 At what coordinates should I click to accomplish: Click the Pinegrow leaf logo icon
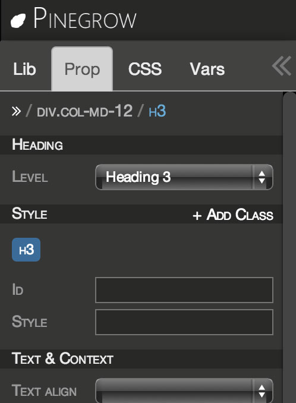click(x=18, y=21)
